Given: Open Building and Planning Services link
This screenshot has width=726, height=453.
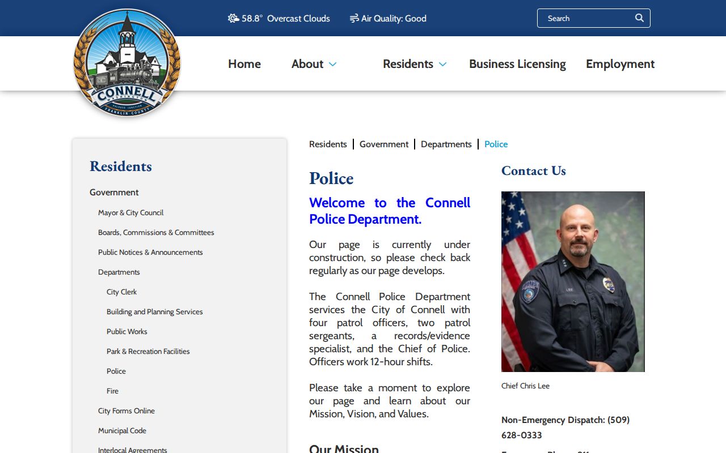Looking at the screenshot, I should click(154, 312).
